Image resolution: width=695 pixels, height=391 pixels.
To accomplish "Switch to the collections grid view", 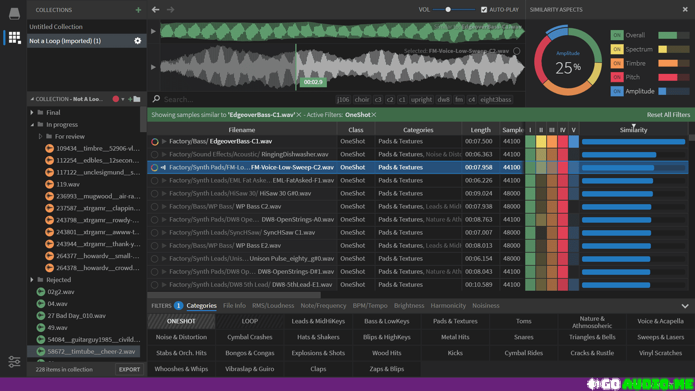I will (14, 37).
